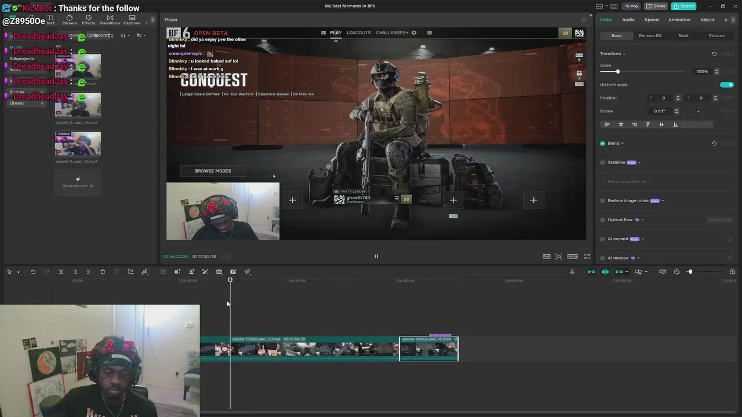Reset the Transform settings
742x417 pixels.
tap(714, 54)
